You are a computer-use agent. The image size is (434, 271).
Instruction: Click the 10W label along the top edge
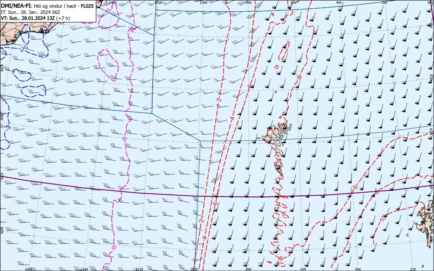click(x=204, y=3)
